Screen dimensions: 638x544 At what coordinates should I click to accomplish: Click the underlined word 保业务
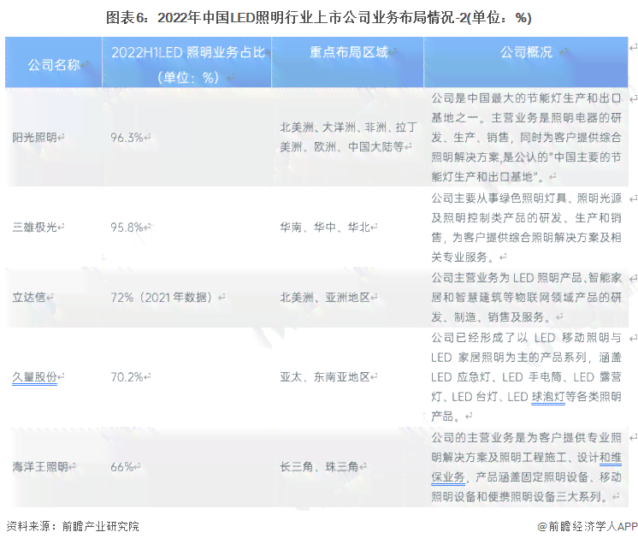tap(448, 477)
